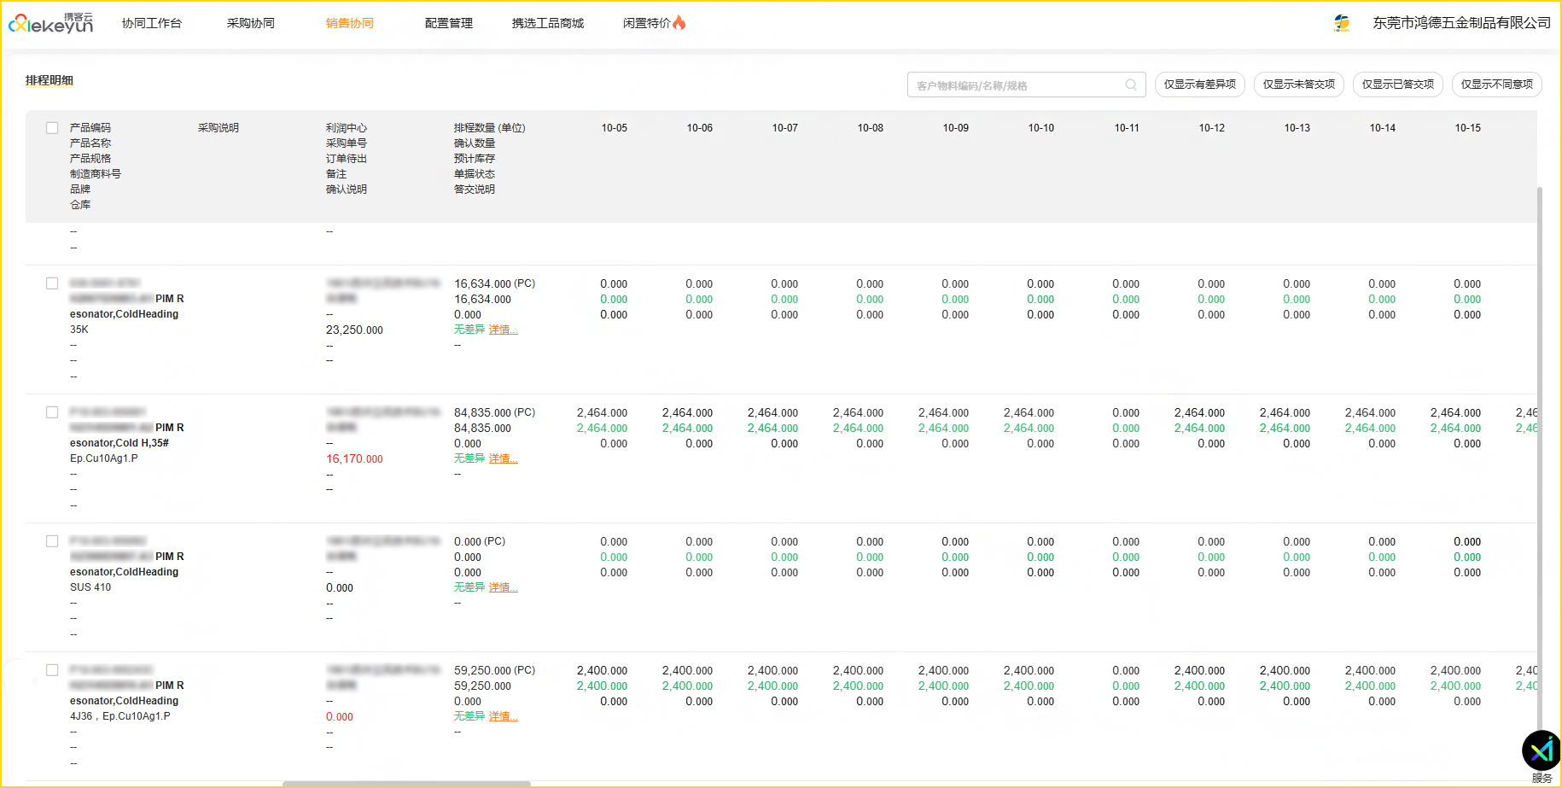Screen dimensions: 1562x788
Task: Tick the SUS 410 row checkbox
Action: pos(52,541)
